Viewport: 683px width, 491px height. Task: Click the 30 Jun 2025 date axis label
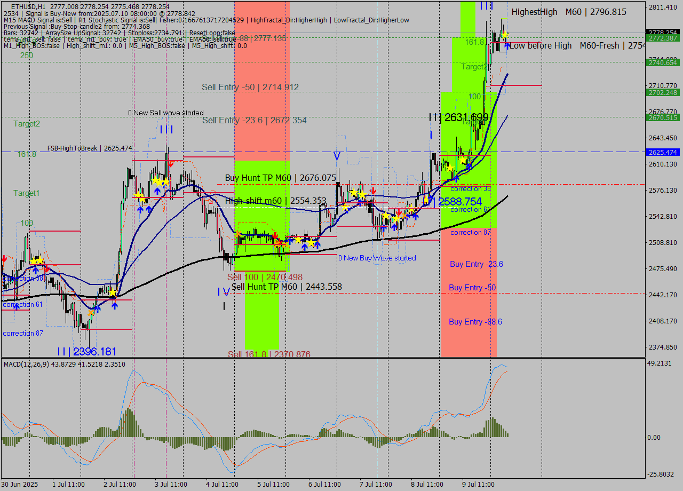pyautogui.click(x=18, y=484)
